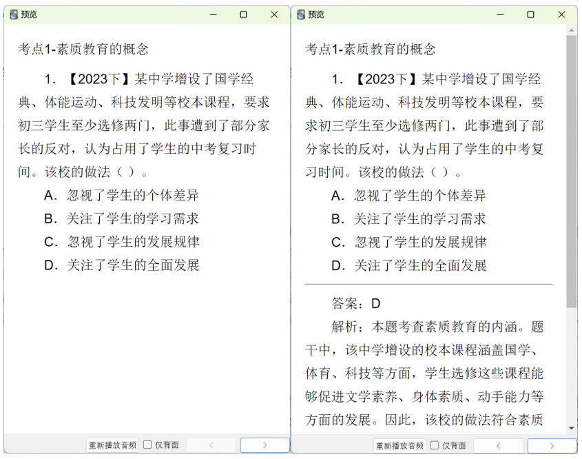Viewport: 582px width, 459px height.
Task: Click the app icon in right preview window title bar
Action: coord(301,14)
